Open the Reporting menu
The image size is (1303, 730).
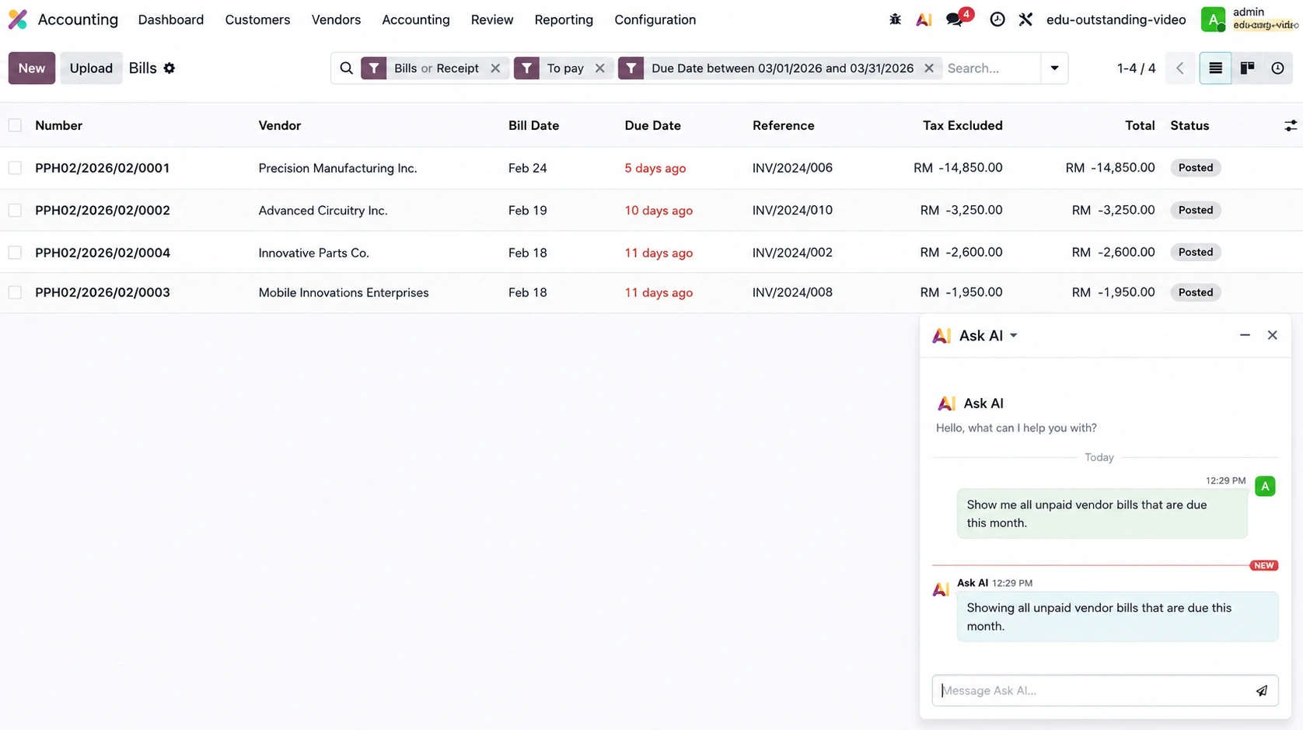click(564, 19)
